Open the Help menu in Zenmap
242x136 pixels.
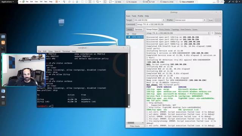147,16
